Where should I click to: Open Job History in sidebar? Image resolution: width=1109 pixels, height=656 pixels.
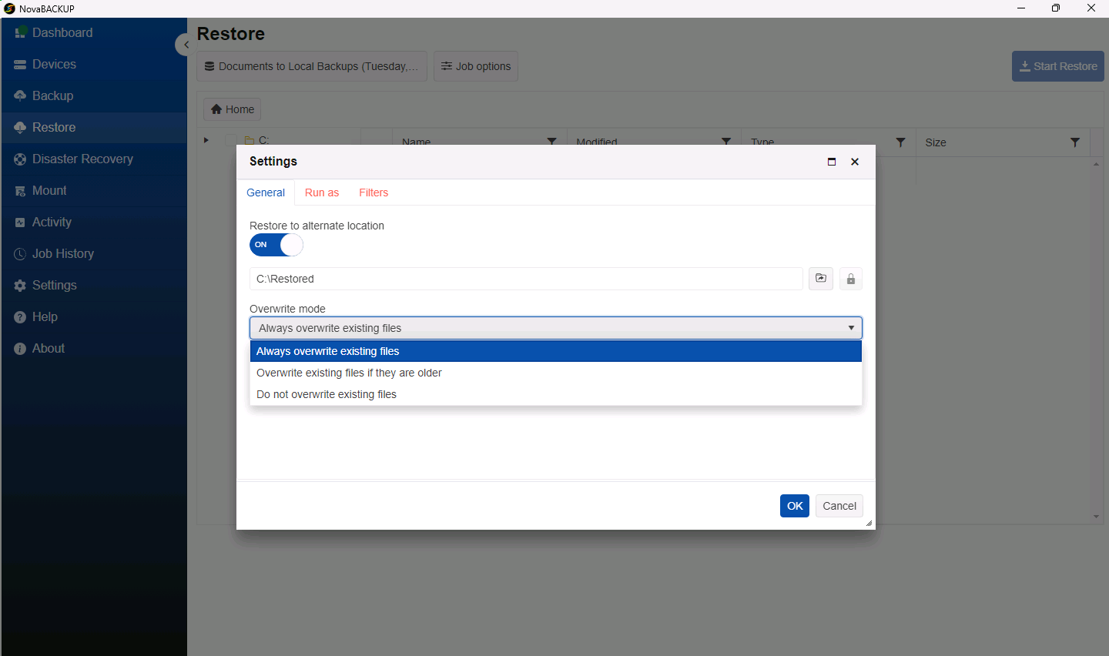tap(93, 254)
